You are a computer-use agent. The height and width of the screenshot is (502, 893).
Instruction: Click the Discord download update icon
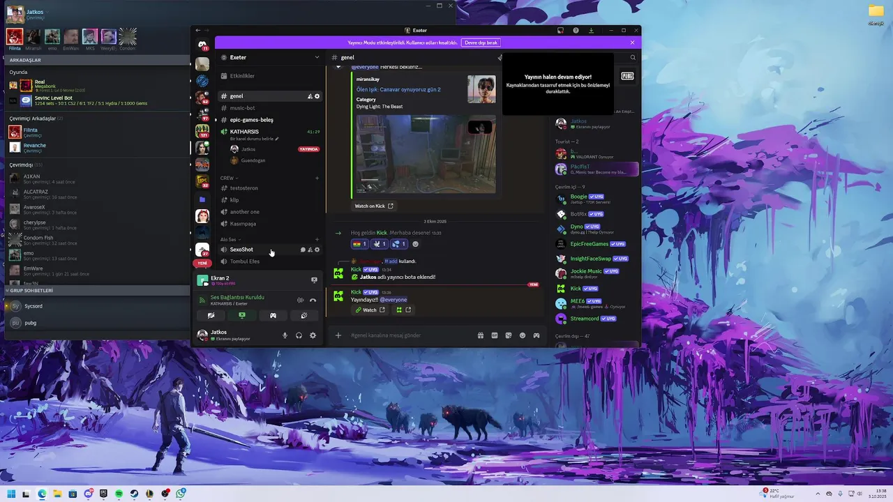[x=591, y=31]
